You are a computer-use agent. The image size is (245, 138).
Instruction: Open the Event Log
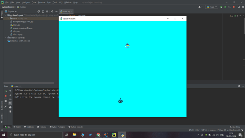pos(235,127)
